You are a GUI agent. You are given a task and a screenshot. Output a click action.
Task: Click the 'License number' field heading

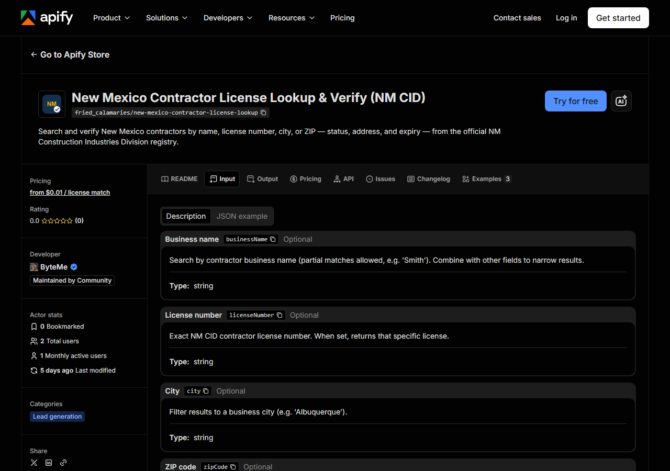pos(194,315)
